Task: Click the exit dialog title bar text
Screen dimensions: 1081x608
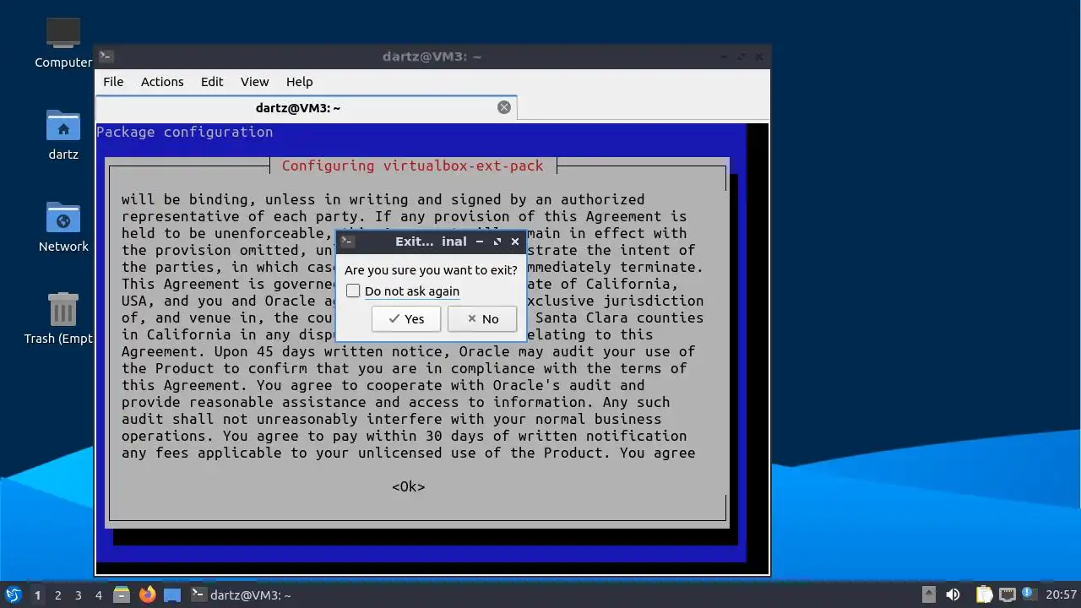Action: 431,242
